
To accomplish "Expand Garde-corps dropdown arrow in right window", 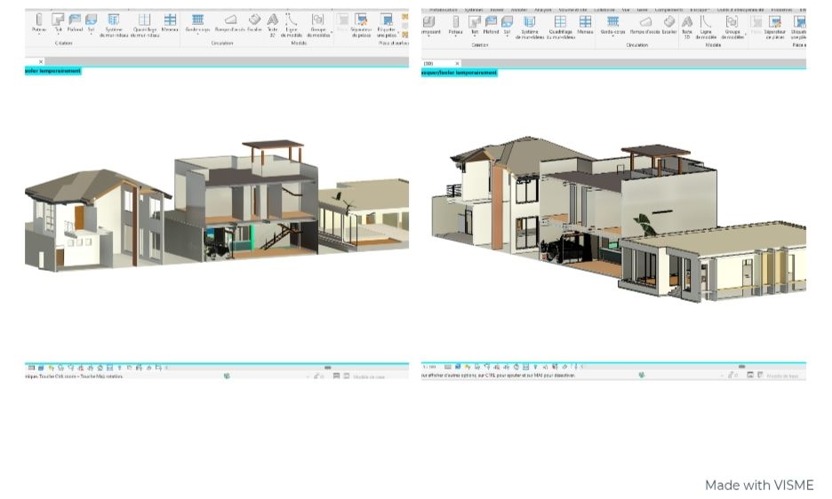I will point(612,36).
